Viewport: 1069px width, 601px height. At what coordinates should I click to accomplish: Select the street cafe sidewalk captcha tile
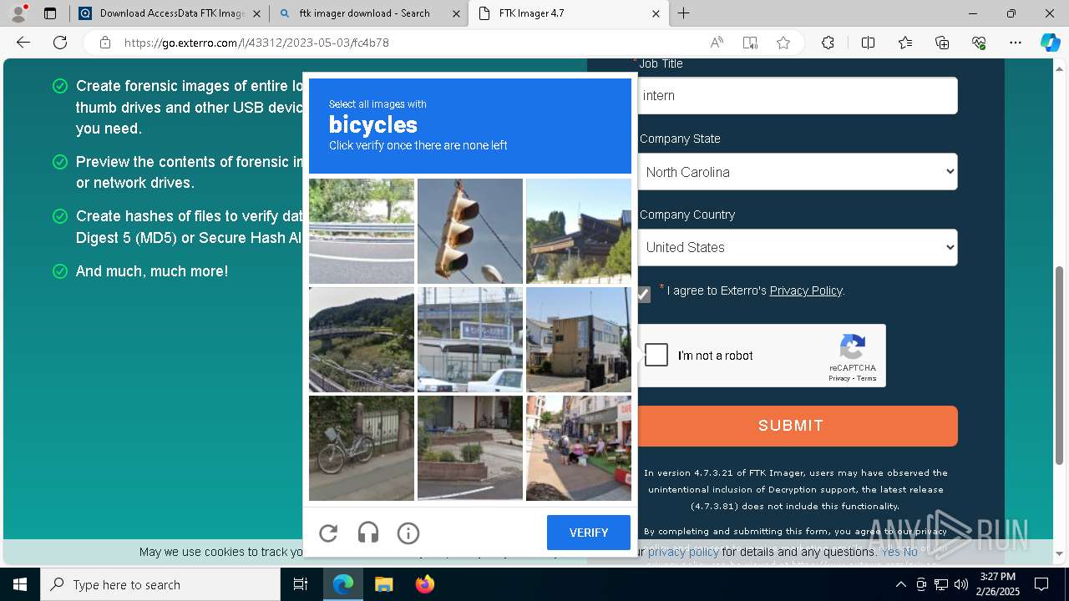point(579,448)
